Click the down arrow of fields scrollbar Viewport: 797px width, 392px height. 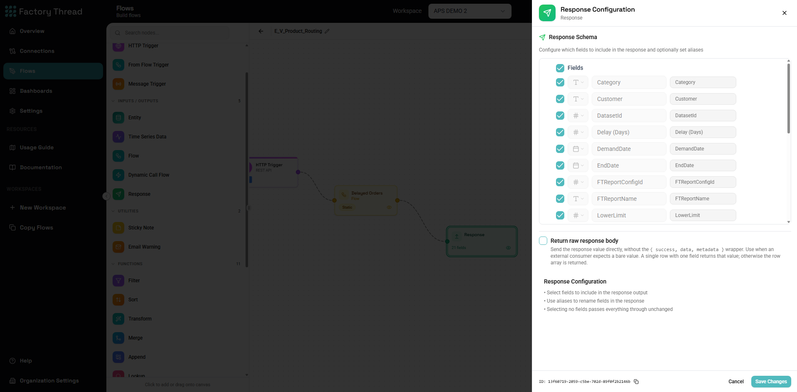(x=788, y=222)
